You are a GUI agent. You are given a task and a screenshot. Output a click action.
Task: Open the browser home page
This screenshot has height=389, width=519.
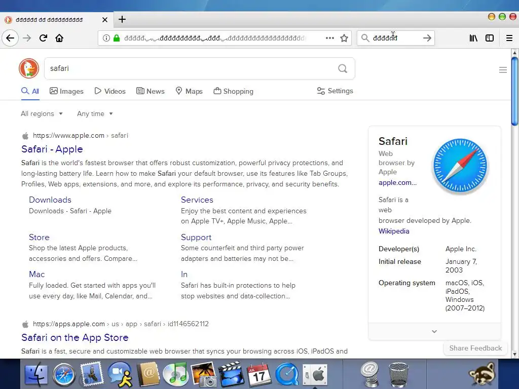click(59, 38)
